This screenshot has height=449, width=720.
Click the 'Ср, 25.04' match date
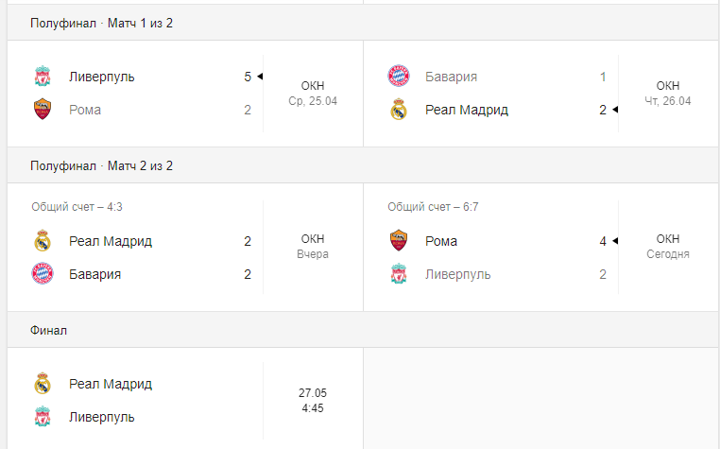click(313, 100)
